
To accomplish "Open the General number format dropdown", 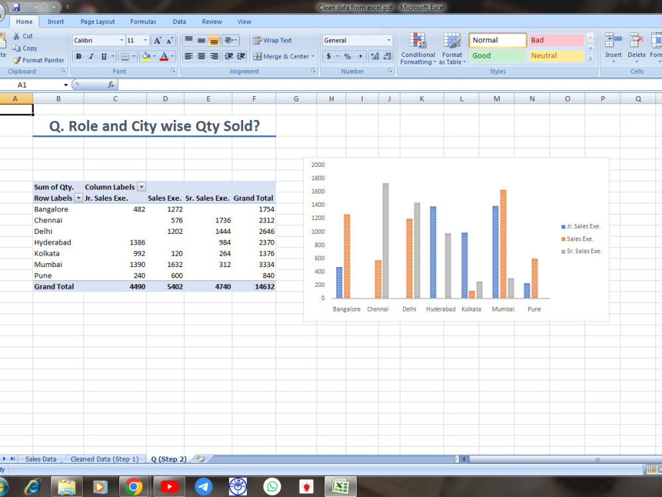I will [389, 40].
